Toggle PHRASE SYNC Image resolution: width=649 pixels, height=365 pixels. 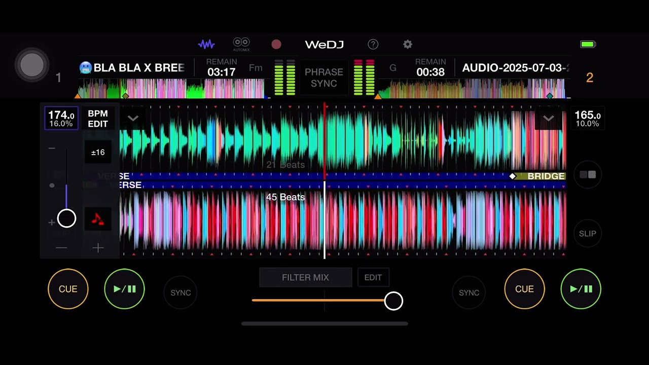coord(324,78)
